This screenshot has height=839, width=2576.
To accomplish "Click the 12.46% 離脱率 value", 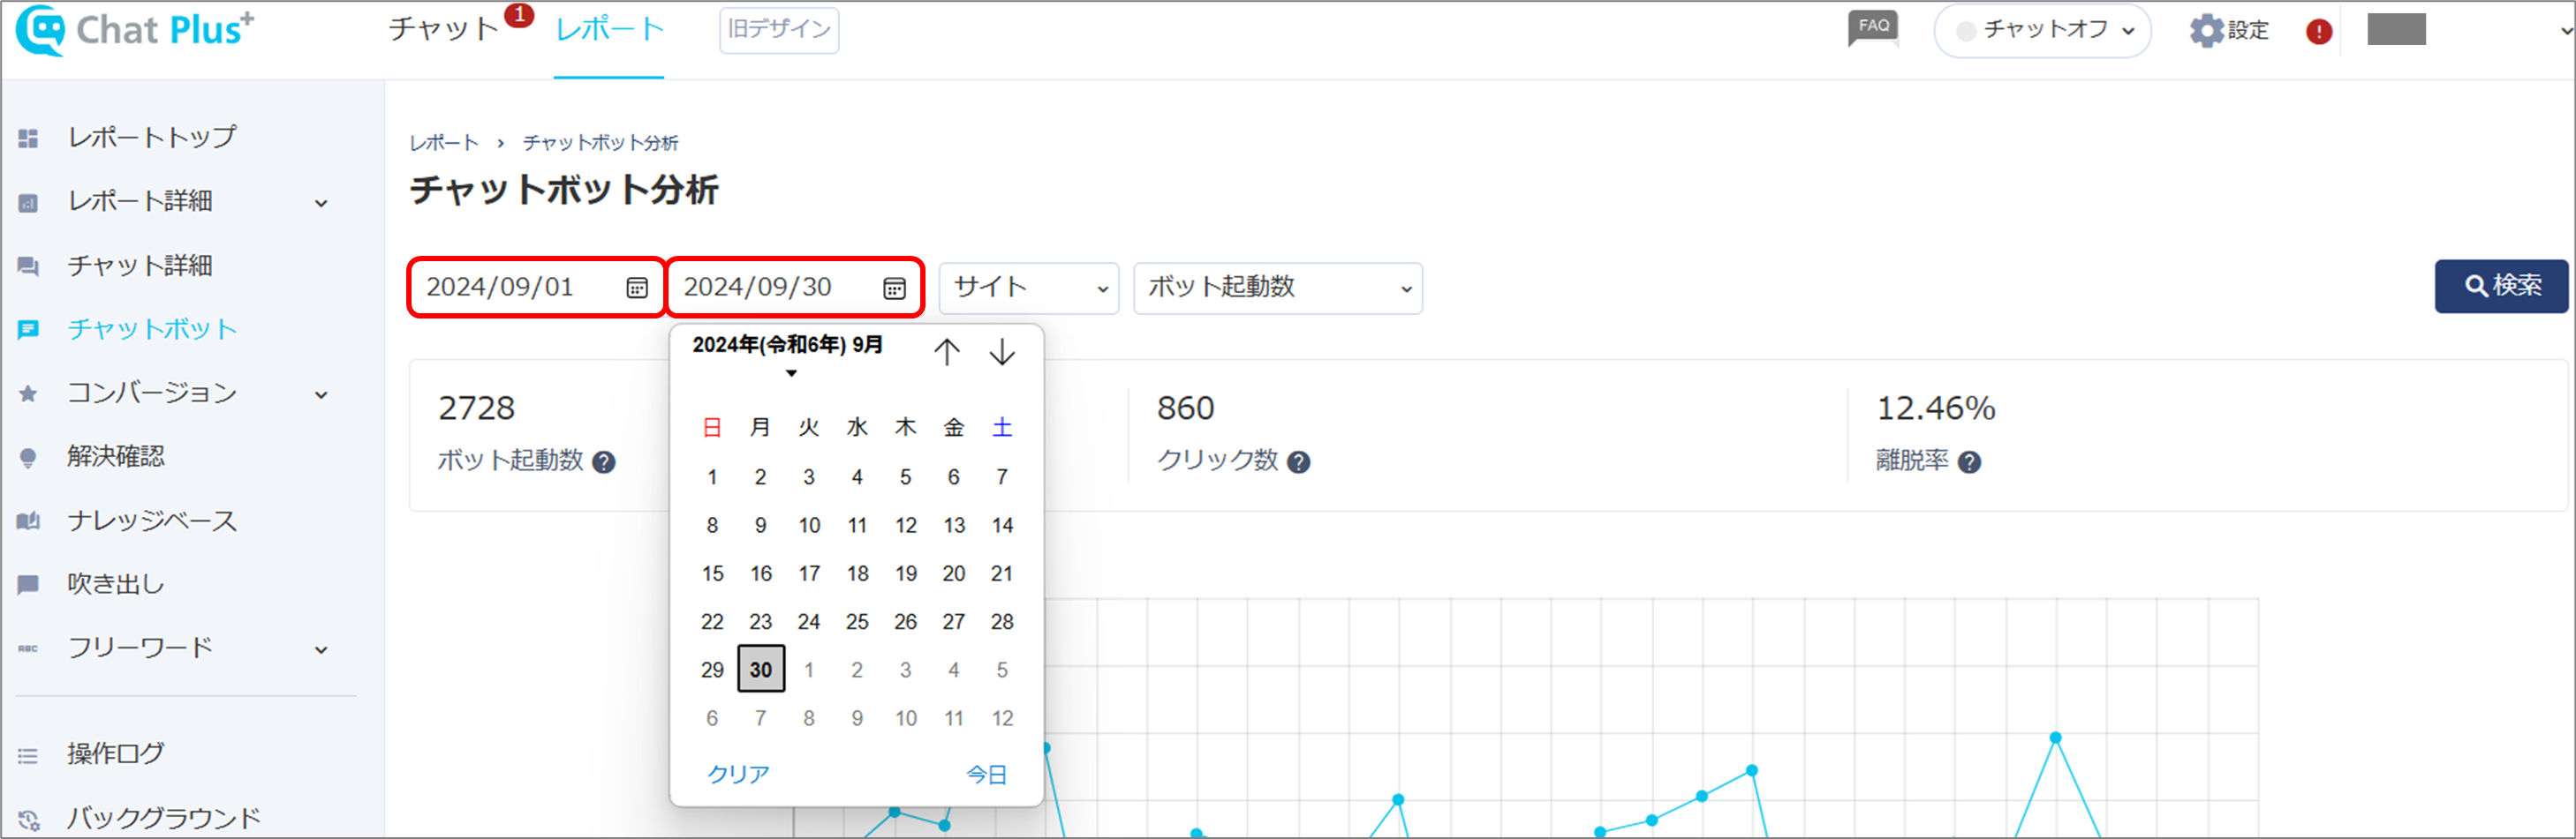I will coord(1936,408).
